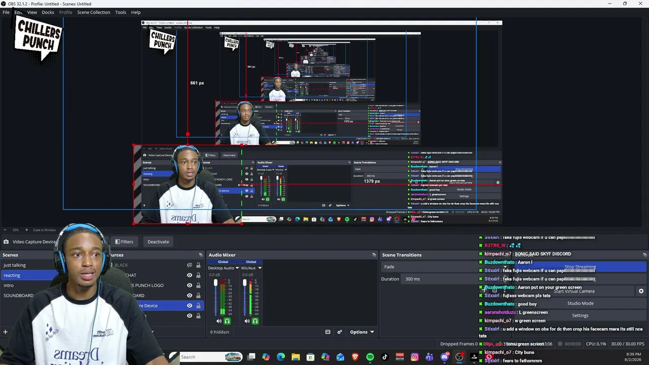Click the Stop Streaming button
Screen dimensions: 649x365
580,267
